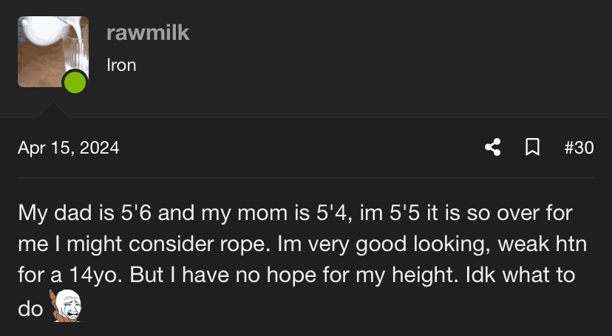Click the word "do" on the last line
612x336 pixels.
click(x=30, y=309)
